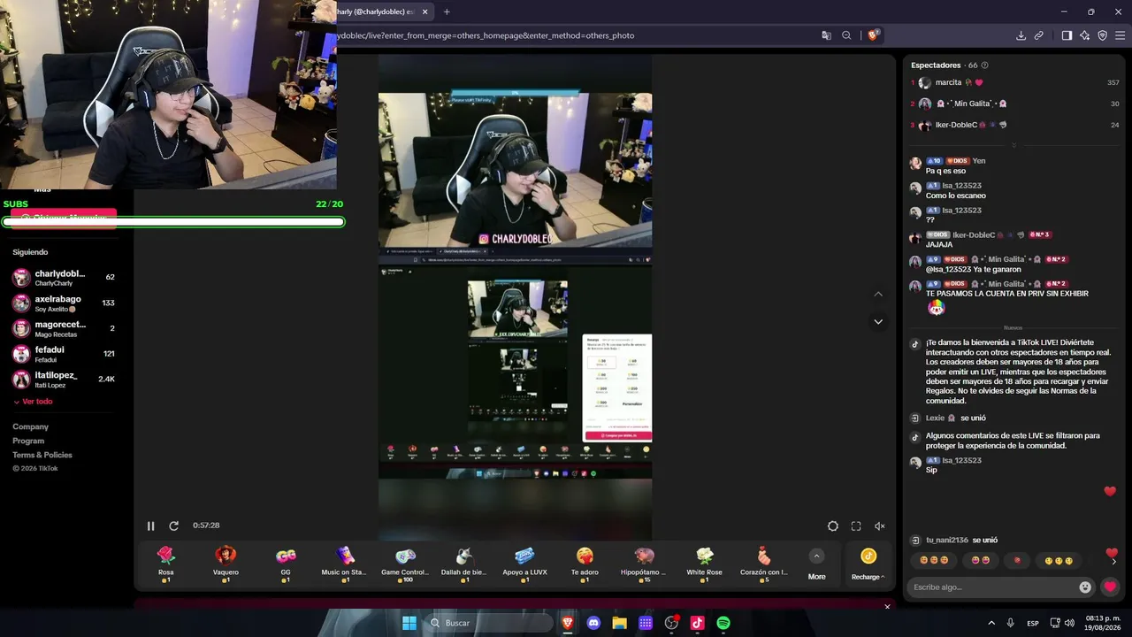
Task: Close the charlydoblec TikTok tab
Action: 425,12
